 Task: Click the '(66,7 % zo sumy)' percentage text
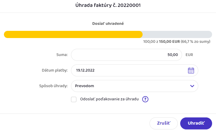pos(196,42)
